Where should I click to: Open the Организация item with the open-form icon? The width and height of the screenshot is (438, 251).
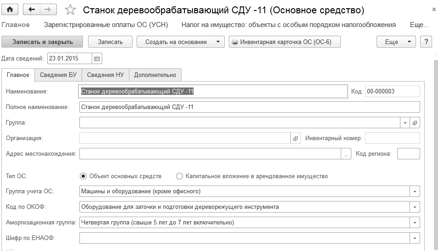(x=295, y=138)
